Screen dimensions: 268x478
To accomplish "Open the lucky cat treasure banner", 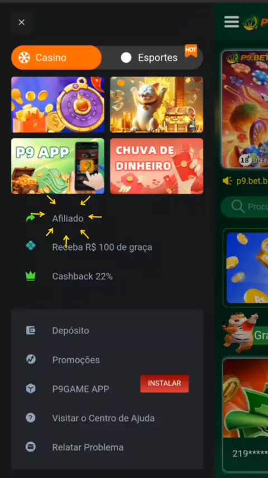I will pyautogui.click(x=157, y=105).
